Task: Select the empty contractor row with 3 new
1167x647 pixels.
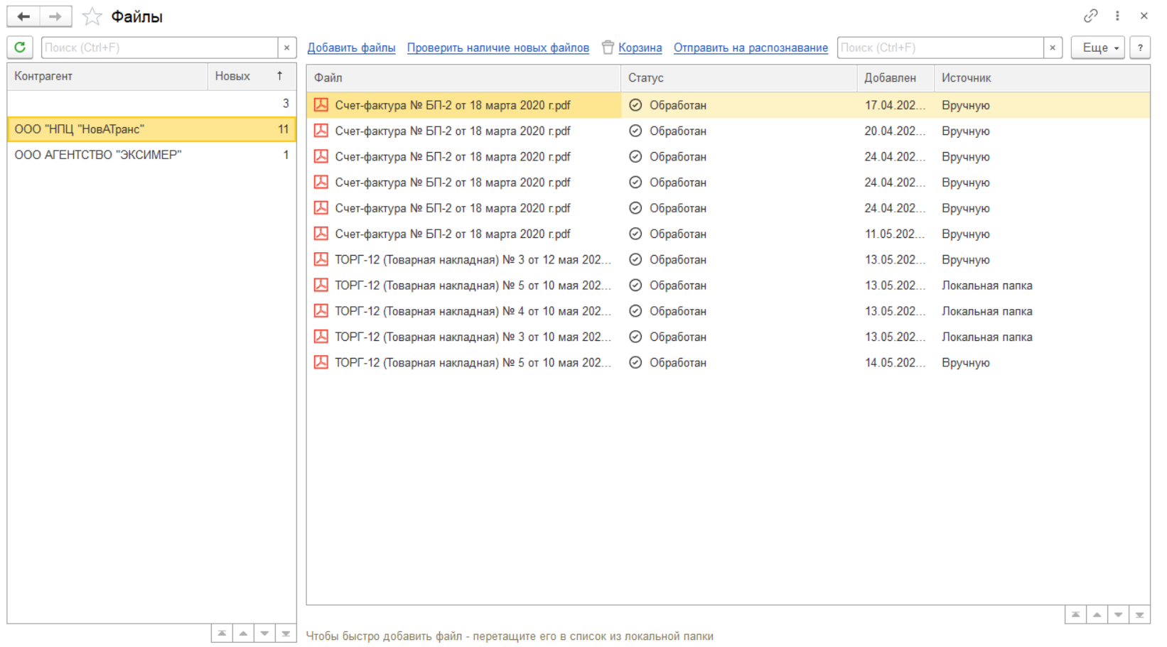Action: point(151,104)
